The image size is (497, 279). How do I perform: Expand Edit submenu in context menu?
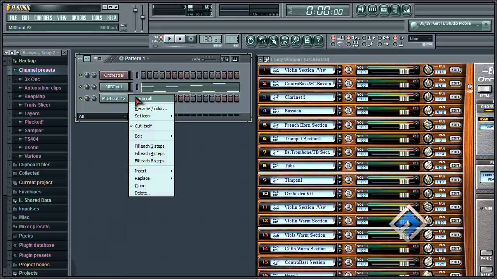pos(151,136)
